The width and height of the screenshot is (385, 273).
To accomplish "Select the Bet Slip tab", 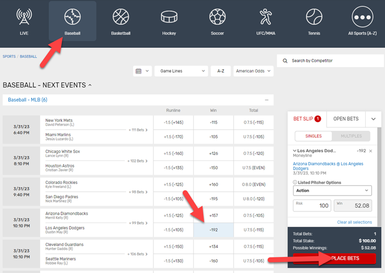I will point(307,119).
